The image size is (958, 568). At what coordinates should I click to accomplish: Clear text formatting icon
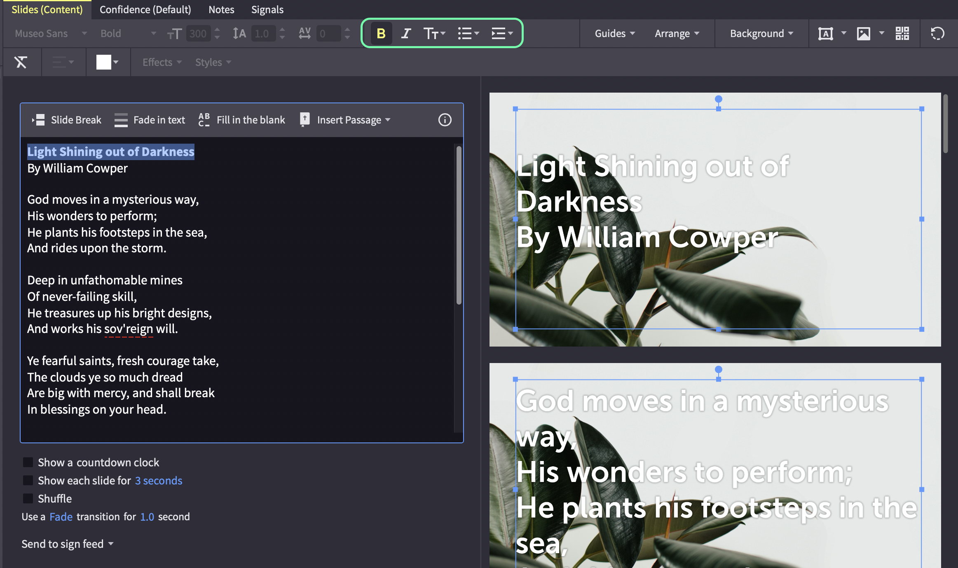point(21,62)
